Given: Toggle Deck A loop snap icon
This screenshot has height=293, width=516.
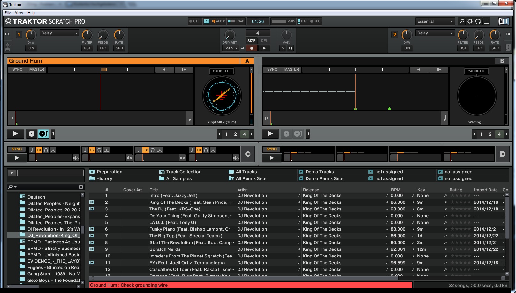Looking at the screenshot, I should pyautogui.click(x=53, y=134).
